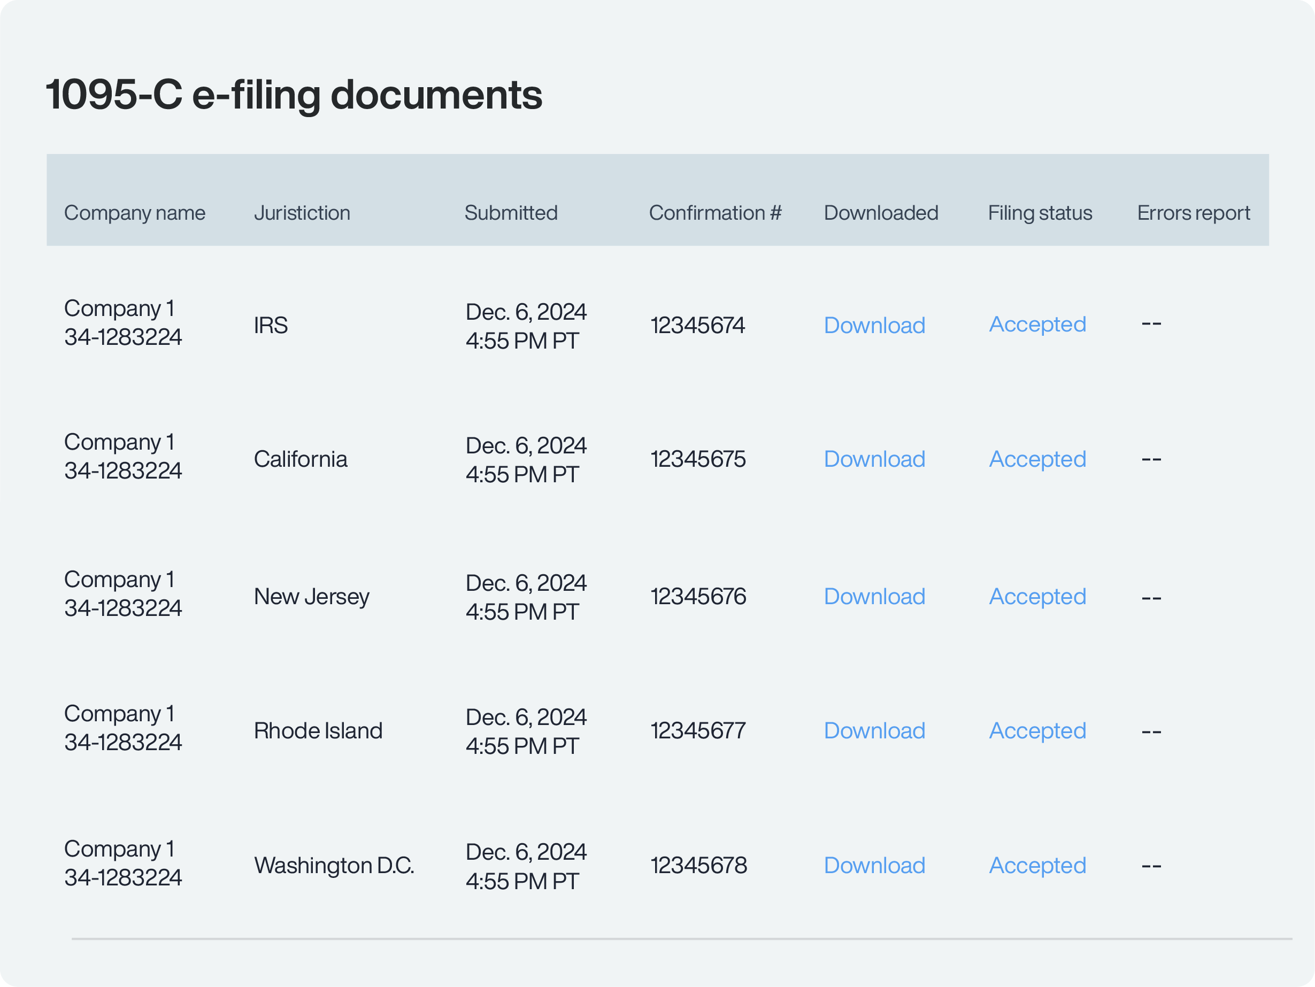This screenshot has height=987, width=1315.
Task: Download the Washington D.C. filing document
Action: click(x=874, y=865)
